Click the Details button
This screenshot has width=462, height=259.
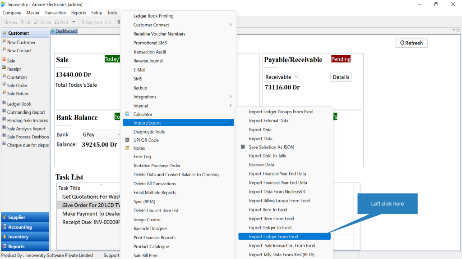coord(341,77)
